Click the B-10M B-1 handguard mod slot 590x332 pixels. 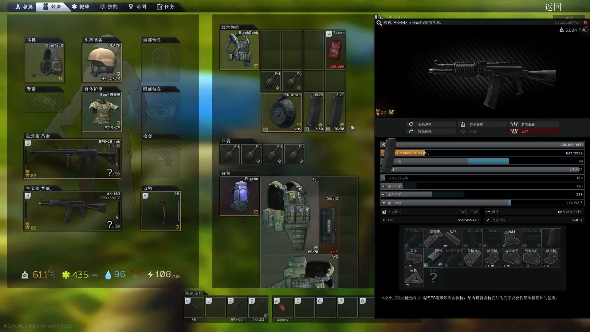point(453,258)
